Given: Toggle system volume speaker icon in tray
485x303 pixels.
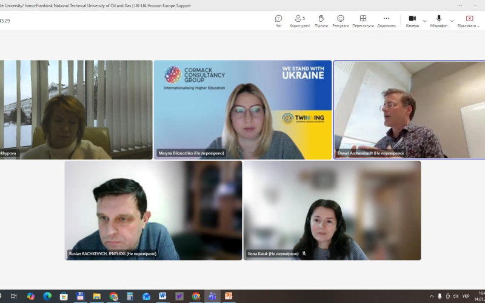Looking at the screenshot, I should coord(456,296).
